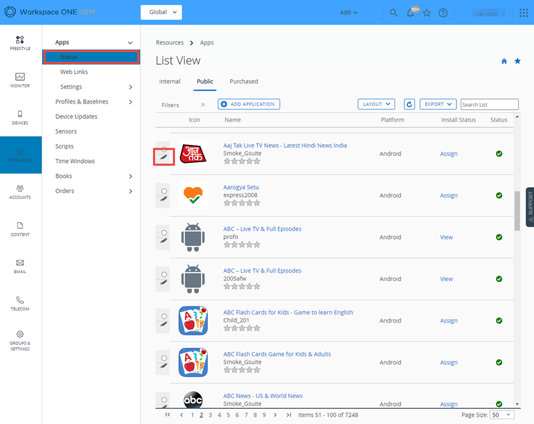Expand the Filters panel arrows
534x424 pixels.
[203, 105]
